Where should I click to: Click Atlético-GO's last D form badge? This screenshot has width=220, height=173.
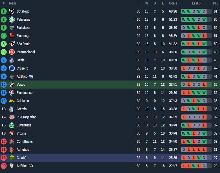(204, 166)
